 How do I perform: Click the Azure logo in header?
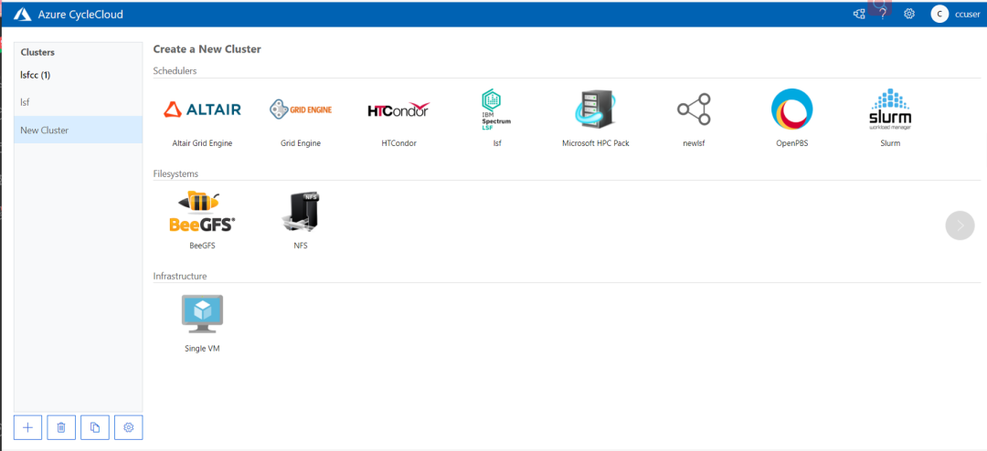pyautogui.click(x=23, y=14)
